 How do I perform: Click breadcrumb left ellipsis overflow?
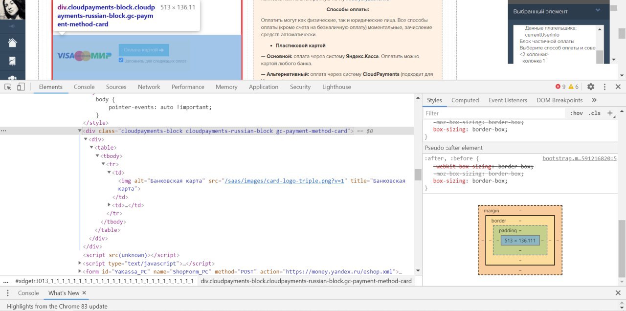[x=6, y=281]
